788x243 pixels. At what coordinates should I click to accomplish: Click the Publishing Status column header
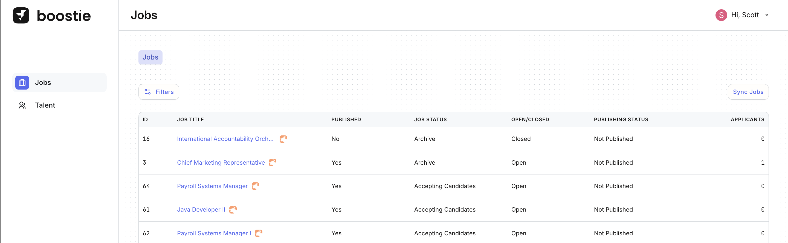[621, 120]
